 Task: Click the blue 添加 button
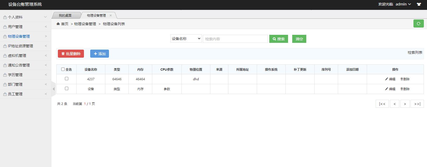pos(100,54)
